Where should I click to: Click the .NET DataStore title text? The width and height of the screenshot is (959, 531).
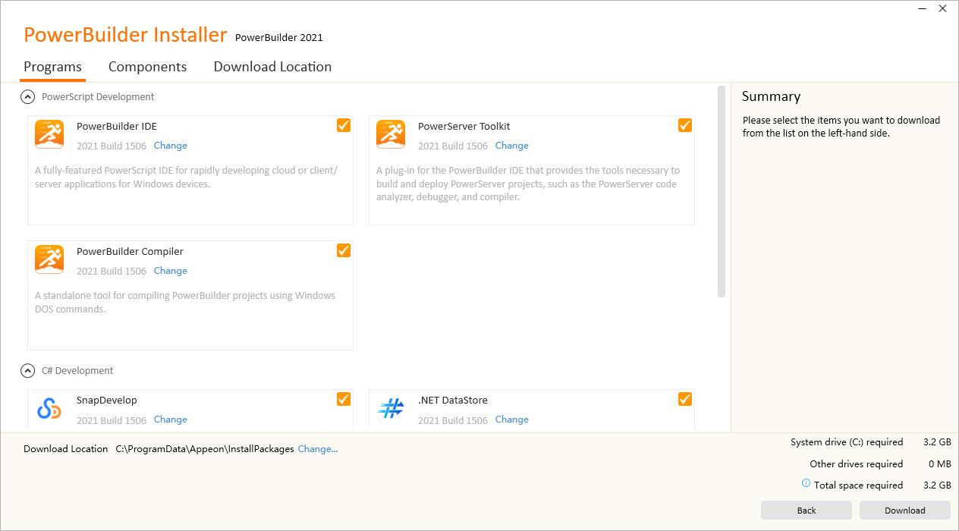[x=453, y=401]
